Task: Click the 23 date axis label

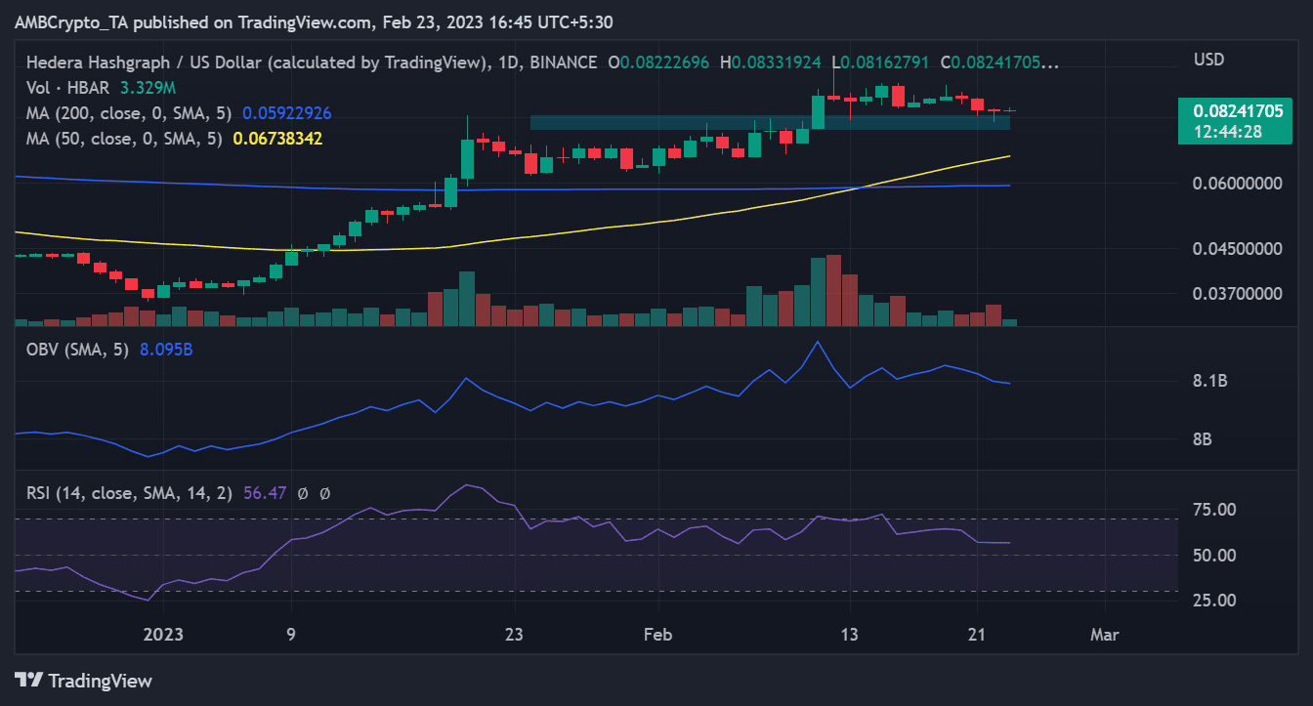Action: (x=515, y=634)
